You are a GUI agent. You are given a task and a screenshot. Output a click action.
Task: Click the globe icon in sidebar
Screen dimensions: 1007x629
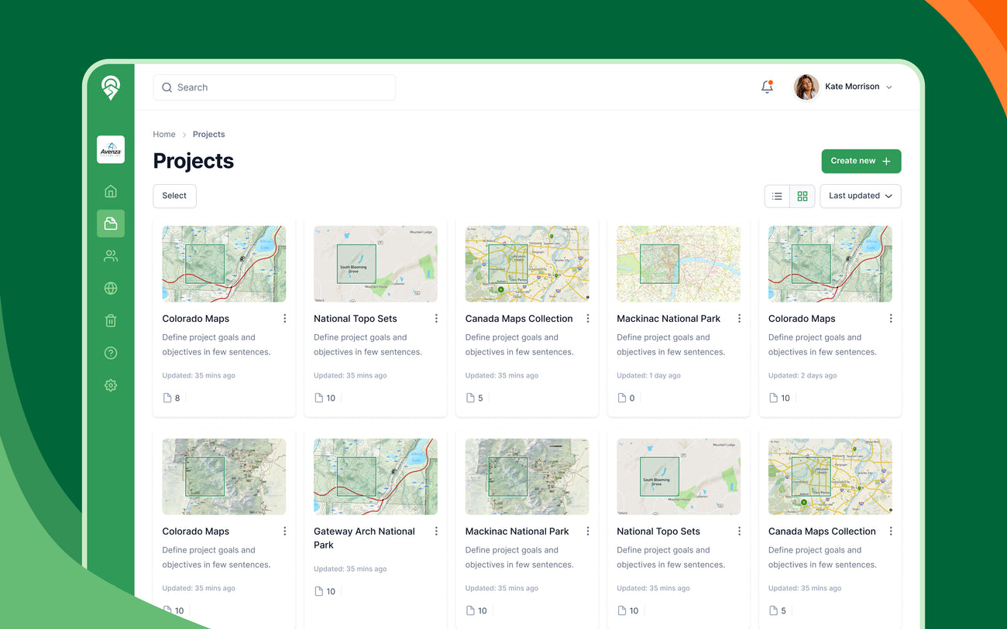tap(111, 289)
